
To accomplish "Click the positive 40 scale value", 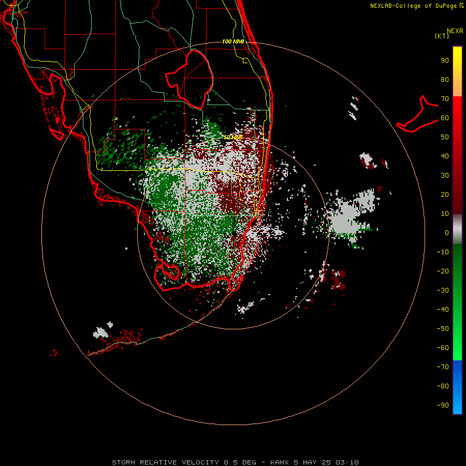I will tap(445, 156).
